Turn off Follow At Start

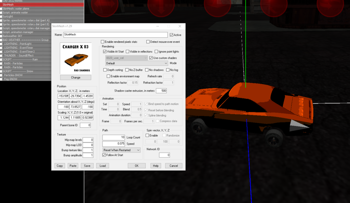click(x=105, y=155)
